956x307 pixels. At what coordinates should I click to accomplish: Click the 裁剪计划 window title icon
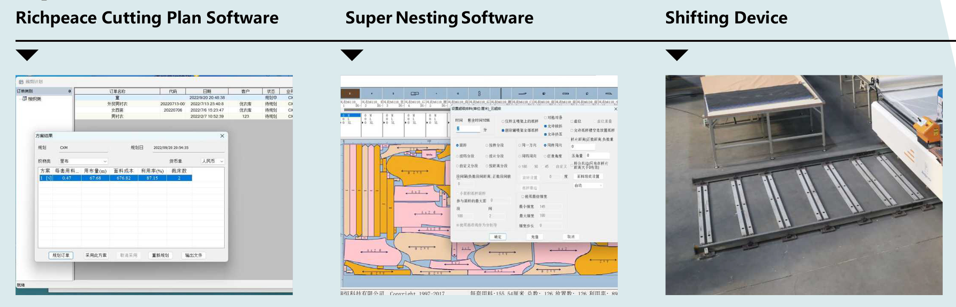[x=20, y=82]
